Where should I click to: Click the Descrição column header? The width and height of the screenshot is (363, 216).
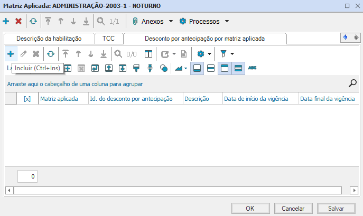click(x=197, y=99)
